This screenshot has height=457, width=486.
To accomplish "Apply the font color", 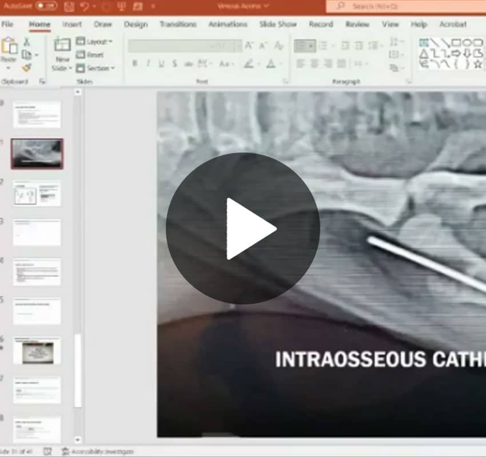I will pos(271,64).
